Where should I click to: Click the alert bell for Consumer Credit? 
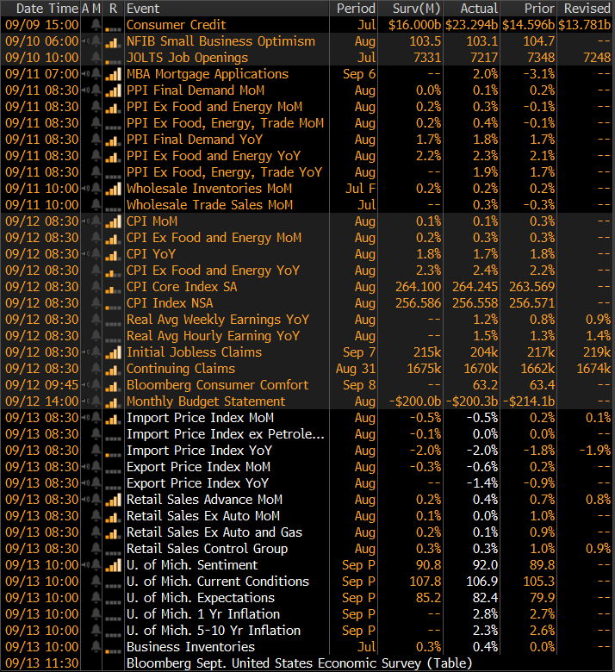tap(96, 25)
